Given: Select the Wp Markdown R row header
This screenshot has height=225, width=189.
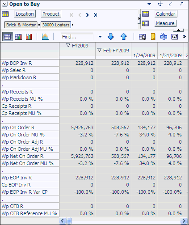Looking at the screenshot, I should coord(30,77).
